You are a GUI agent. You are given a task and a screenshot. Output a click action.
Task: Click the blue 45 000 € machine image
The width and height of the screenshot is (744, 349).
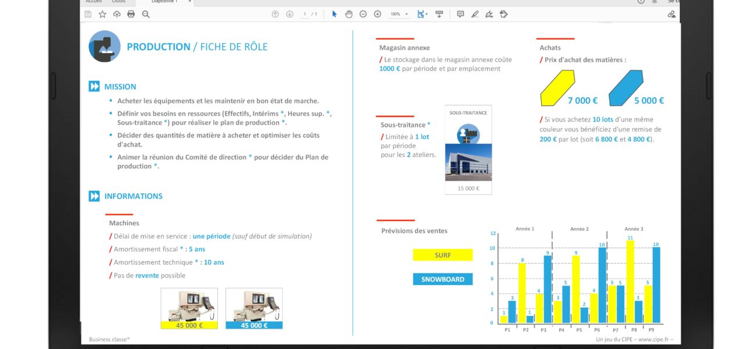[254, 308]
